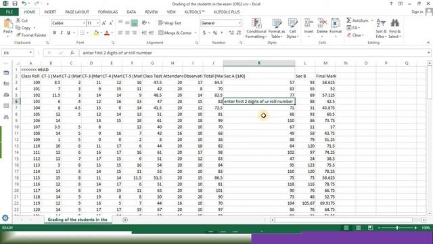Screen dimensions: 433x244
Task: Click the AutoSum sigma icon
Action: click(x=349, y=20)
